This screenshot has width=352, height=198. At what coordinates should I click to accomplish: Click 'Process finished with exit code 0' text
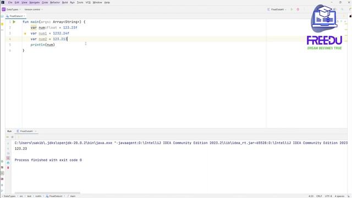coord(48,160)
